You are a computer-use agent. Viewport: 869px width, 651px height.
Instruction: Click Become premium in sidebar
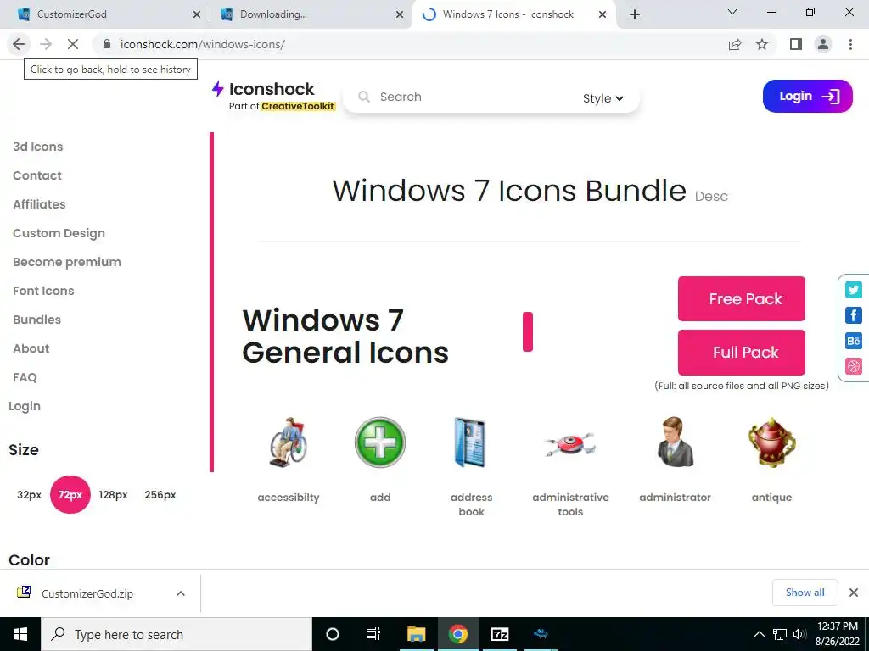(x=67, y=262)
